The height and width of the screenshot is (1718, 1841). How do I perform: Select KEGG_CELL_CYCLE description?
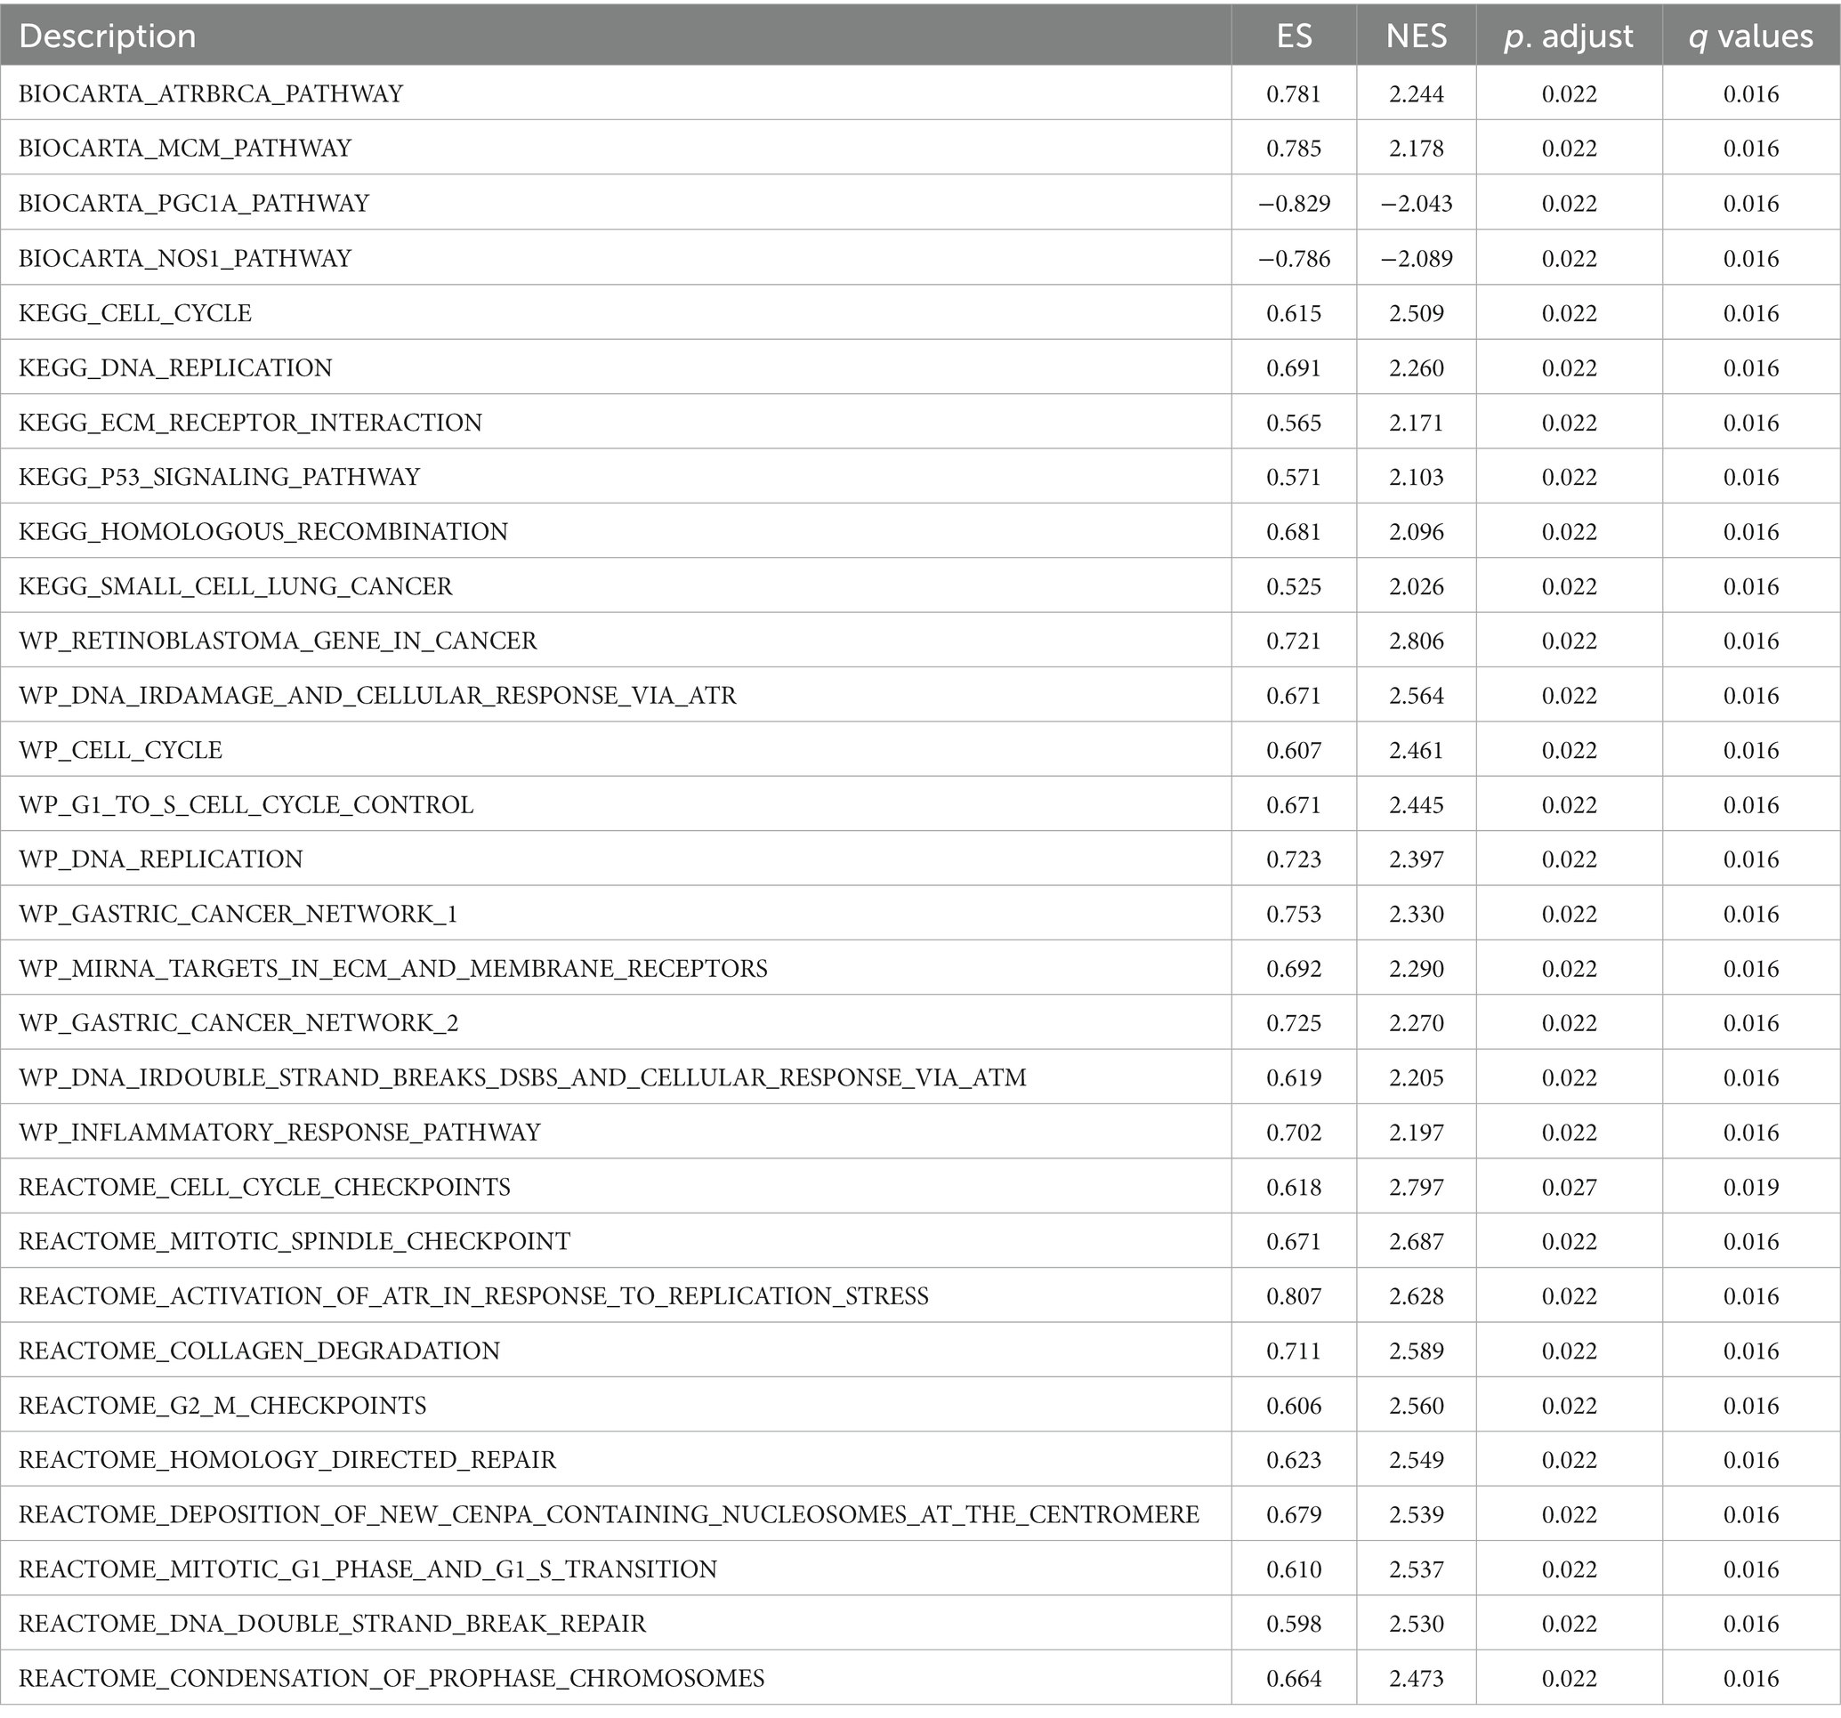pos(135,313)
